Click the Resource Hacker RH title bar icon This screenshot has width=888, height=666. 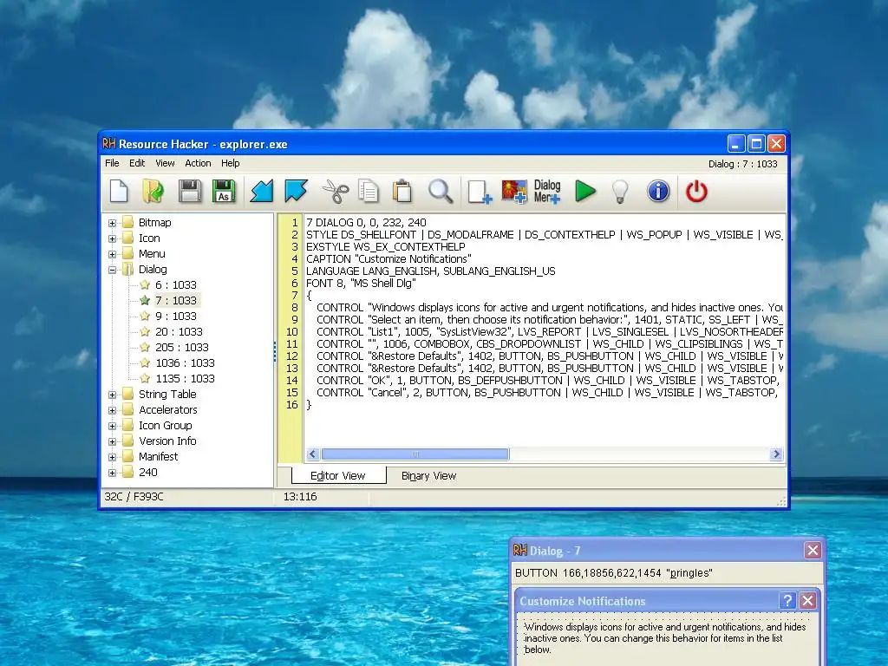[x=108, y=144]
